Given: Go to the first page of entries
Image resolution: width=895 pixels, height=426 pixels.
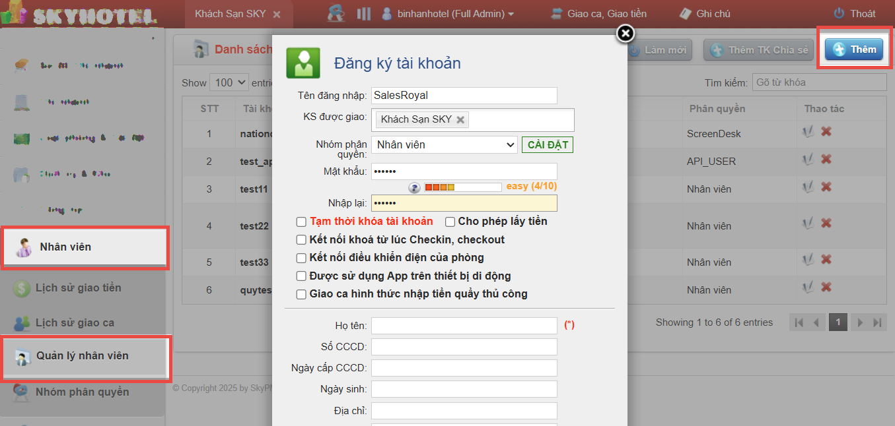Looking at the screenshot, I should click(799, 322).
